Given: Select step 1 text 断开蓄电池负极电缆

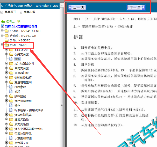Looking at the screenshot, I should coord(97,48).
